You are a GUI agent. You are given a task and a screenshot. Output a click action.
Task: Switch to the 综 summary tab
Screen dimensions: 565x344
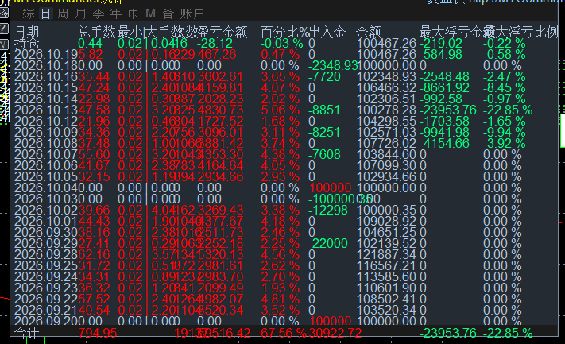28,14
